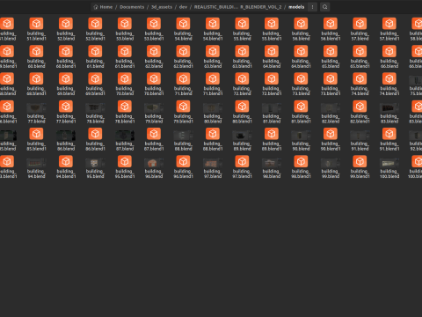The width and height of the screenshot is (422, 317).
Task: Select building_55.blend1 icon
Action: pyautogui.click(x=272, y=24)
